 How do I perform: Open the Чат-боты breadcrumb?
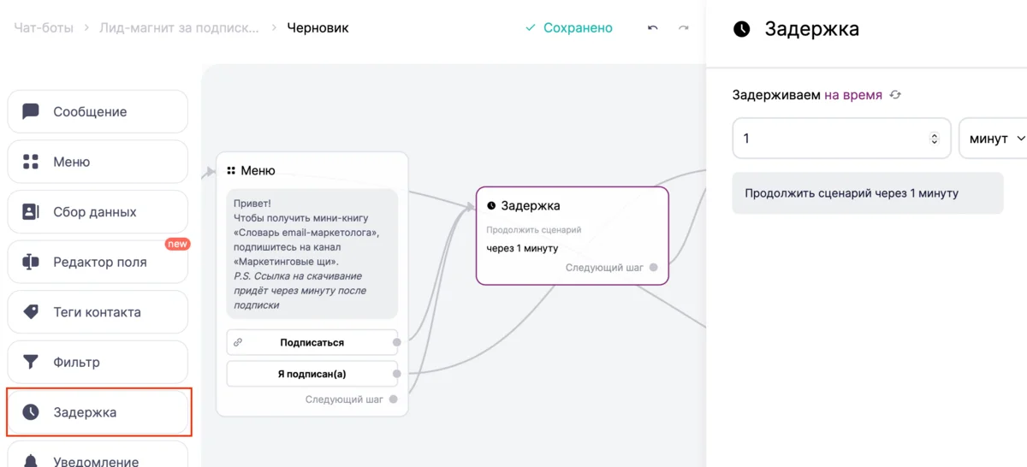point(43,27)
